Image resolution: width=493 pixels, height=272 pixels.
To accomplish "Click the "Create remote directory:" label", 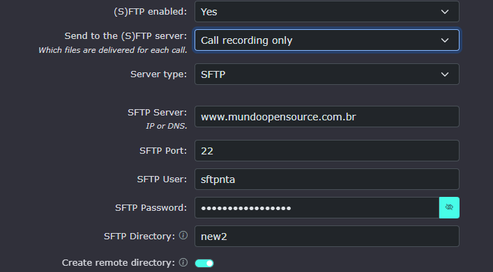I will pyautogui.click(x=119, y=263).
